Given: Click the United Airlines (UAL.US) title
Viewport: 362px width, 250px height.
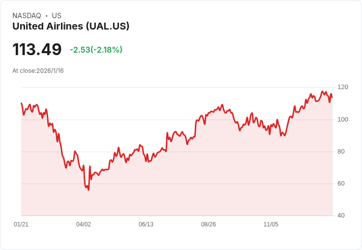Looking at the screenshot, I should [71, 26].
